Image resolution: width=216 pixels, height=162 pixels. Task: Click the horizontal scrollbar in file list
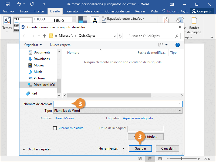coord(109,96)
